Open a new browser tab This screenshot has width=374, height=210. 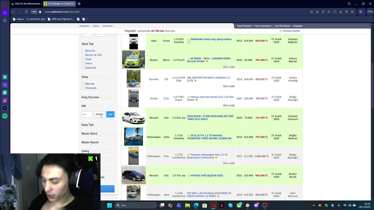pos(79,4)
